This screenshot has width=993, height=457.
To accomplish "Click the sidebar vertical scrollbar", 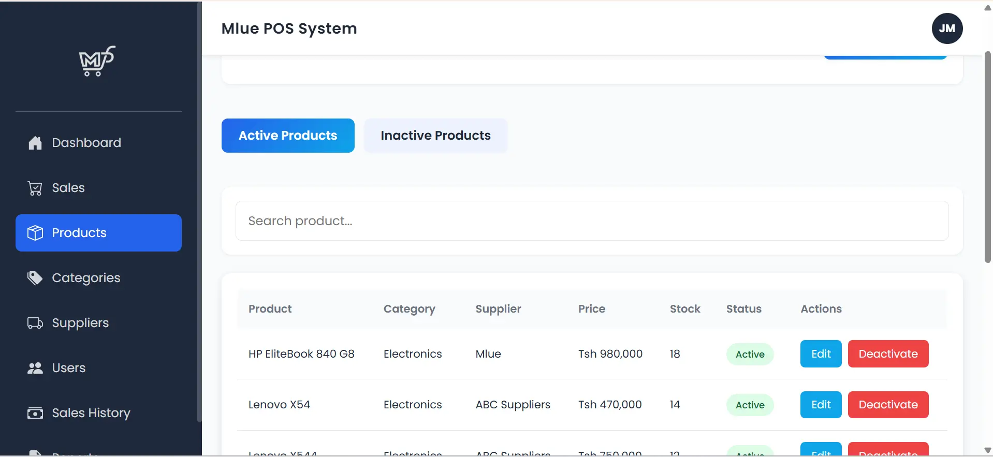I will (199, 212).
